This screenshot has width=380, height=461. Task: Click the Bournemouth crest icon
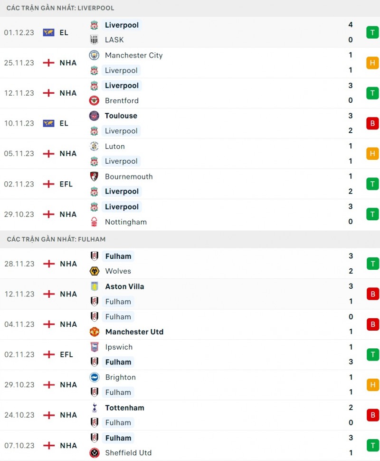pyautogui.click(x=94, y=177)
